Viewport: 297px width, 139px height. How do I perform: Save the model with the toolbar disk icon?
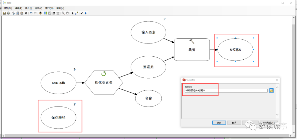coord(4,13)
